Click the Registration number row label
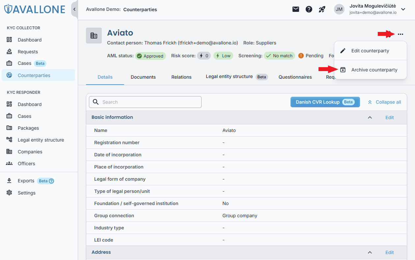Screen dimensions: 415x260 tap(117, 143)
